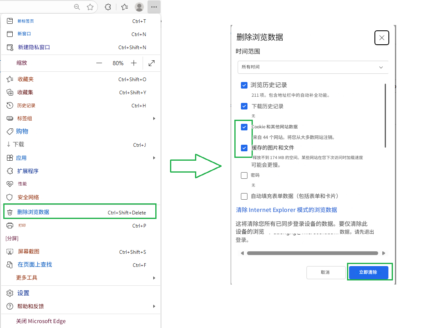The height and width of the screenshot is (328, 422).
Task: Toggle the 缓存的图片和文件 checkbox
Action: (x=244, y=148)
